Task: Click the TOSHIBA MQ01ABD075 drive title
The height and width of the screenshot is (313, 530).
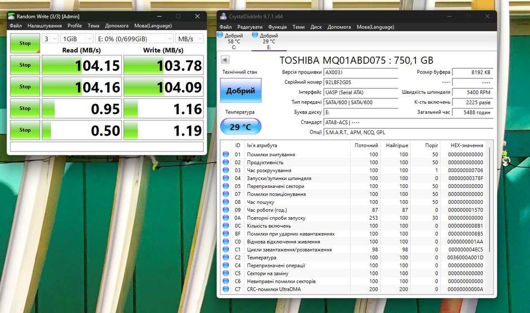Action: click(x=357, y=60)
